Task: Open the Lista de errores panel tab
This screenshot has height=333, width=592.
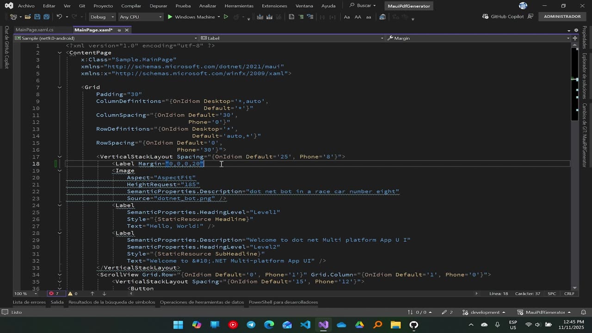Action: point(29,302)
